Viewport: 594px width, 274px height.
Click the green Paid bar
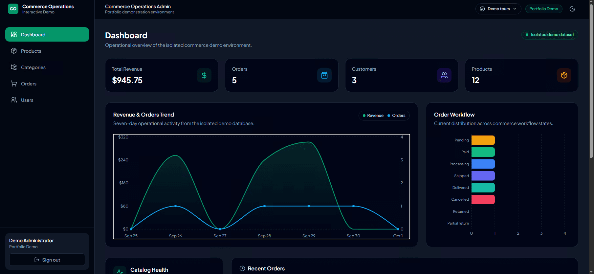coord(483,152)
